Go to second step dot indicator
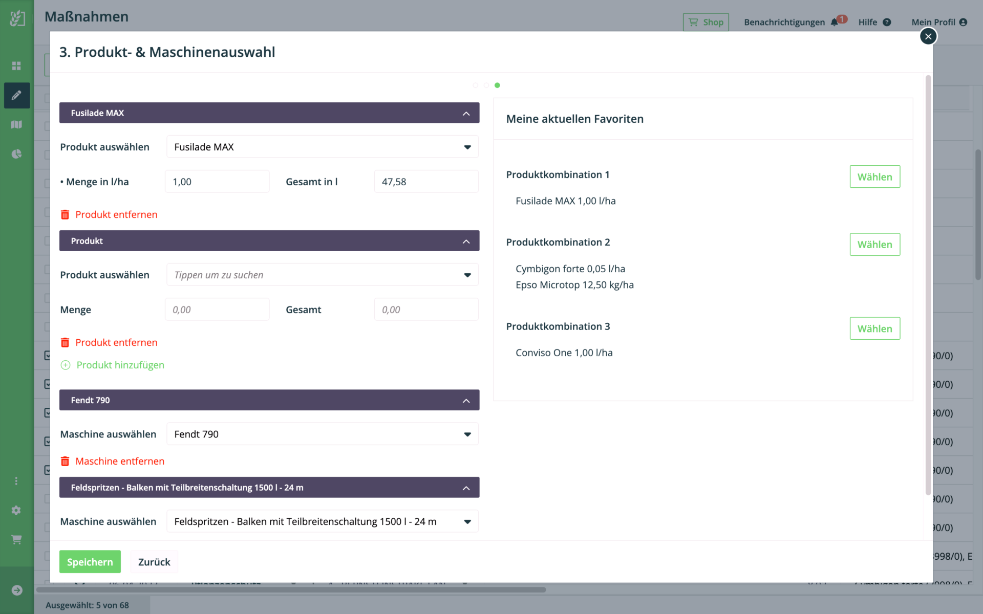Image resolution: width=983 pixels, height=614 pixels. (x=486, y=85)
